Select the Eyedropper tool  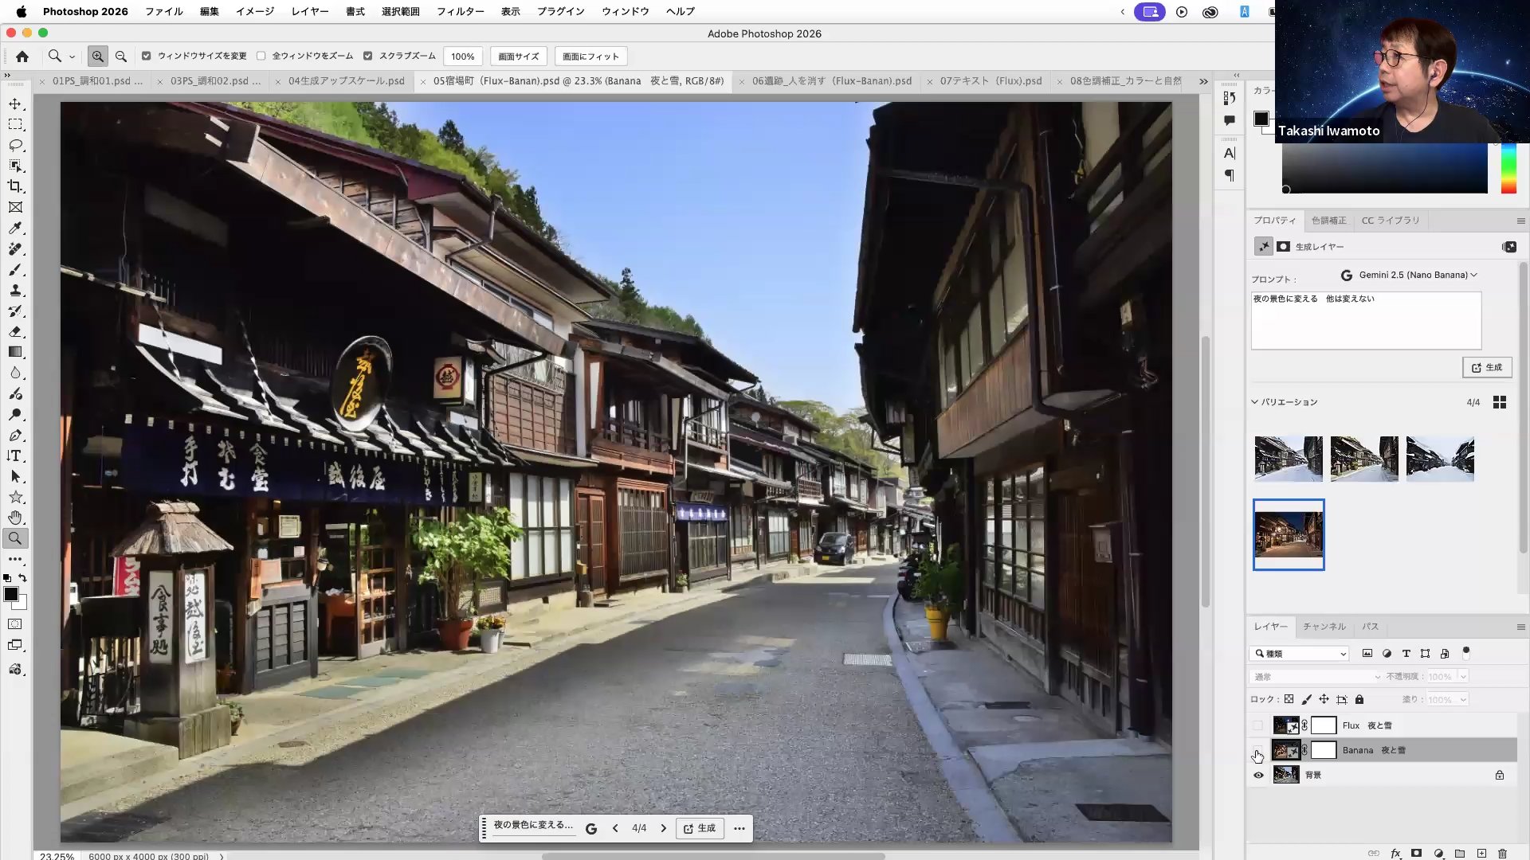(x=15, y=229)
